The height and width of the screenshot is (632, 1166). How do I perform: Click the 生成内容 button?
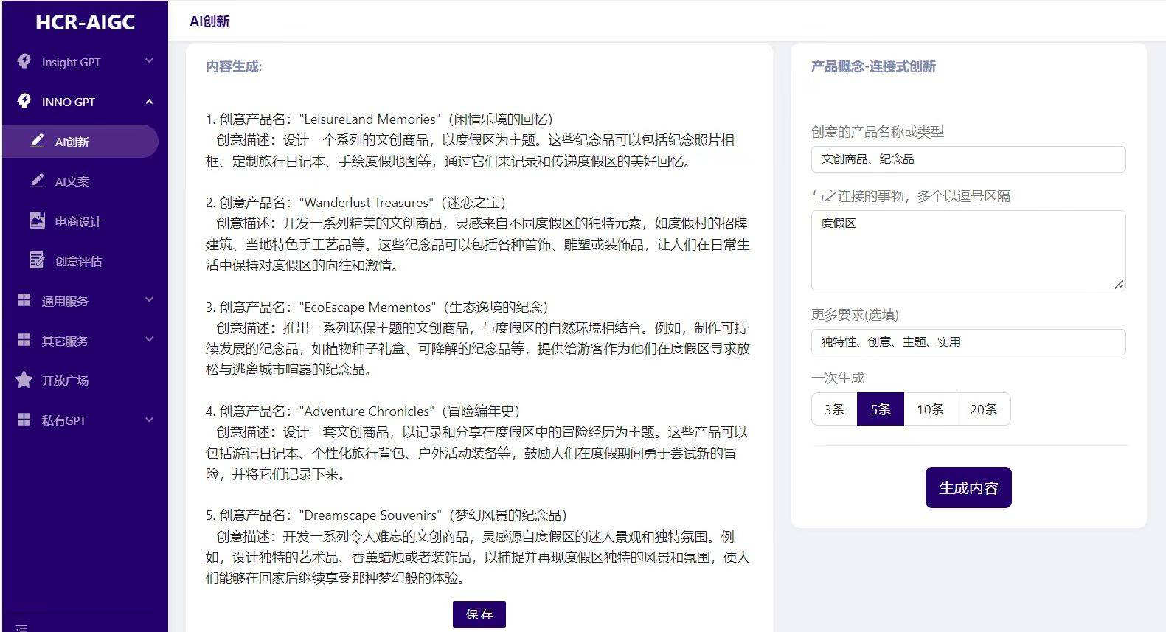tap(968, 487)
